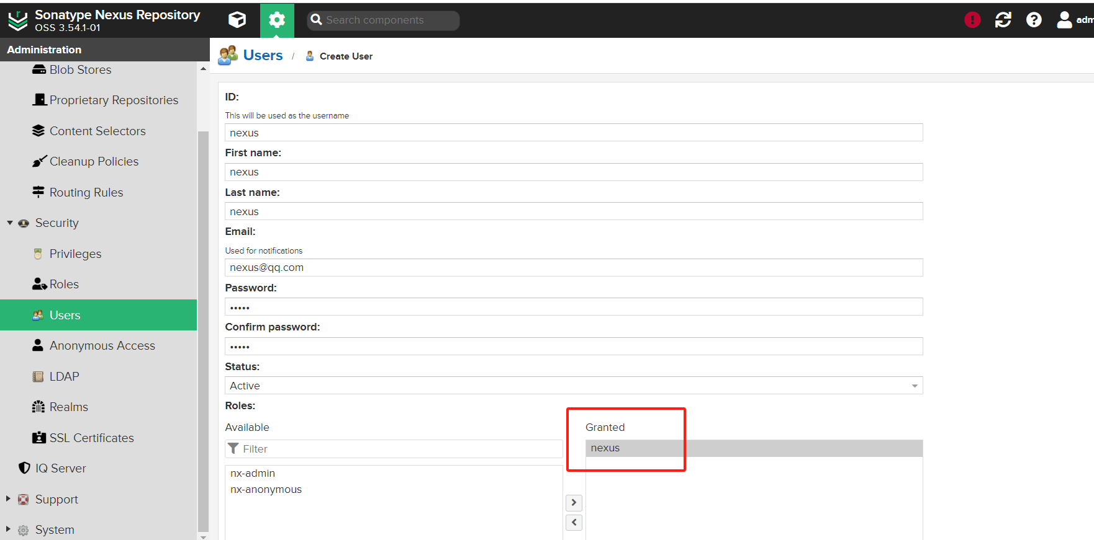Click the Privileges medal icon
Image resolution: width=1094 pixels, height=540 pixels.
(38, 254)
